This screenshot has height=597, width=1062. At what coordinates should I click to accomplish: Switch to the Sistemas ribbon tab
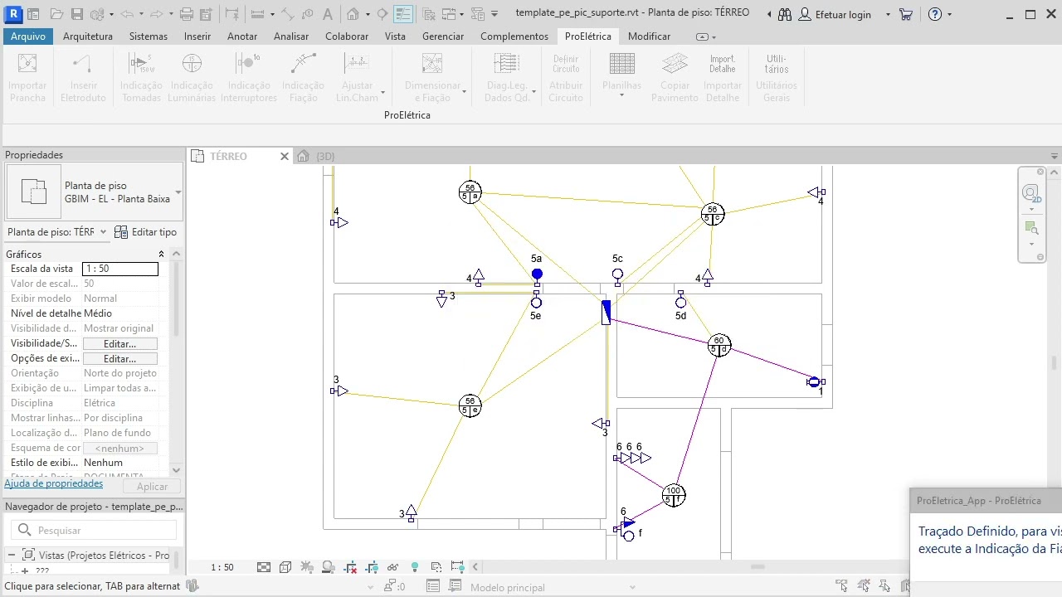pos(149,36)
